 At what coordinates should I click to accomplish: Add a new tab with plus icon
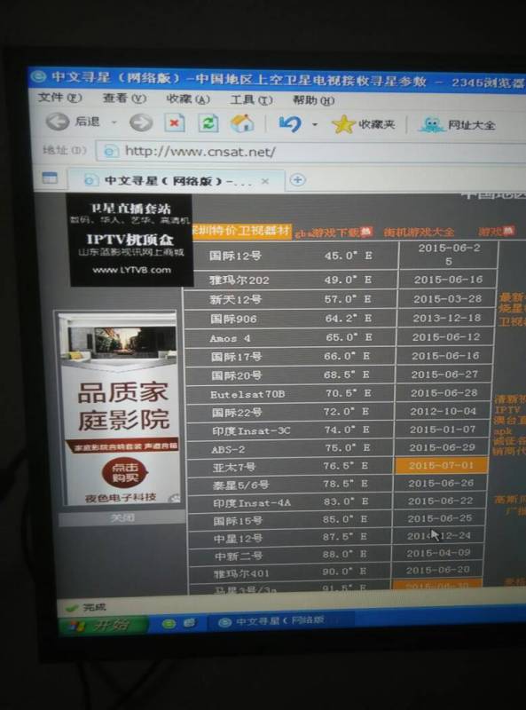tap(297, 180)
